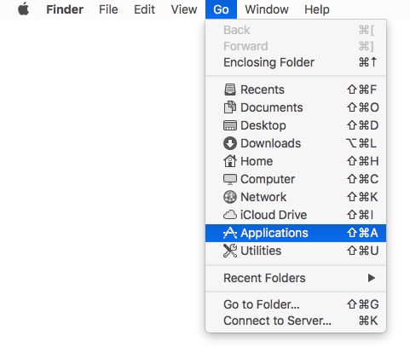
Task: Click the iCloud Drive cloud icon
Action: point(230,215)
